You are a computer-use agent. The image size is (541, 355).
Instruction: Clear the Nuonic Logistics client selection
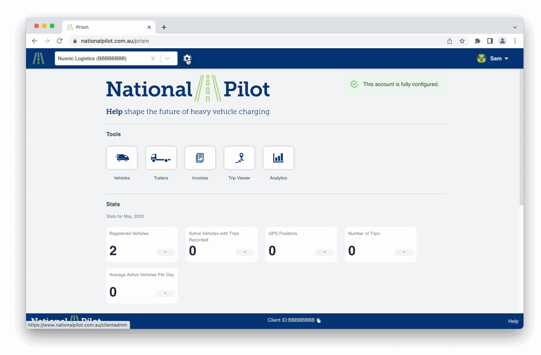click(x=153, y=58)
